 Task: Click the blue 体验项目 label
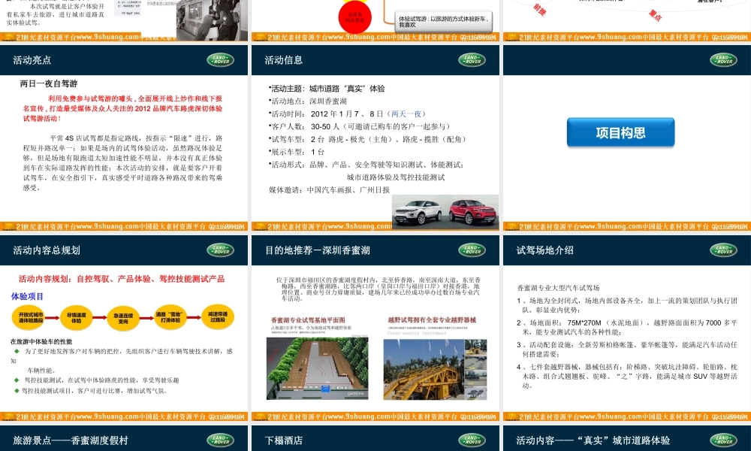(x=27, y=296)
